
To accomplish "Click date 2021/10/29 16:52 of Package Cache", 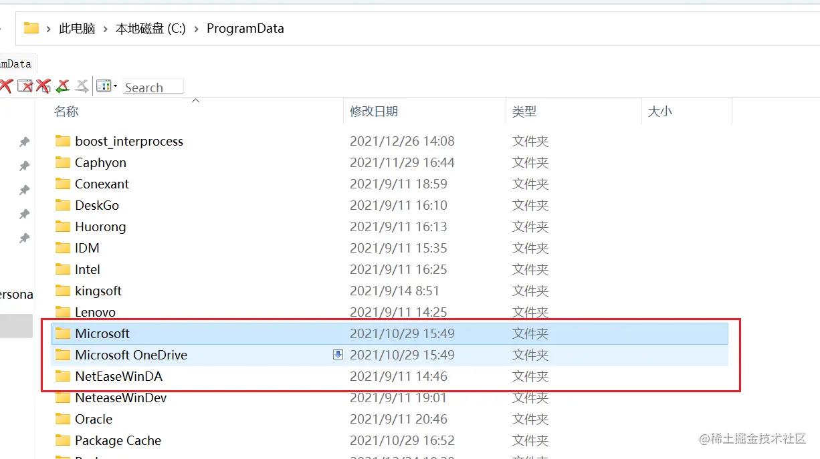I will (x=402, y=440).
